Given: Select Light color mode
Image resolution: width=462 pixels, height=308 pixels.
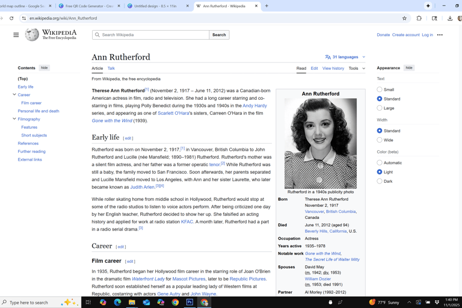Looking at the screenshot, I should click(x=380, y=172).
